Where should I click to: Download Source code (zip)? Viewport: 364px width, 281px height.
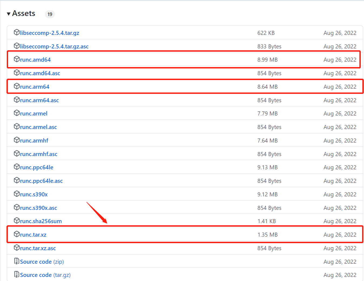(42, 262)
